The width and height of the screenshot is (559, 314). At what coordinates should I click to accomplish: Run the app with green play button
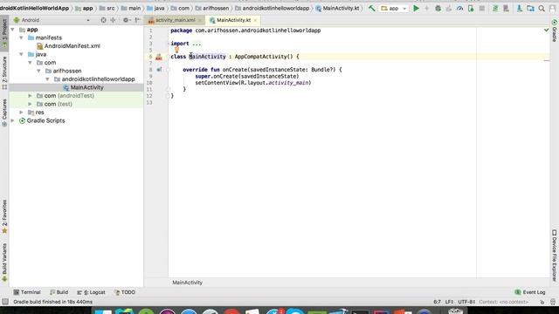[416, 8]
